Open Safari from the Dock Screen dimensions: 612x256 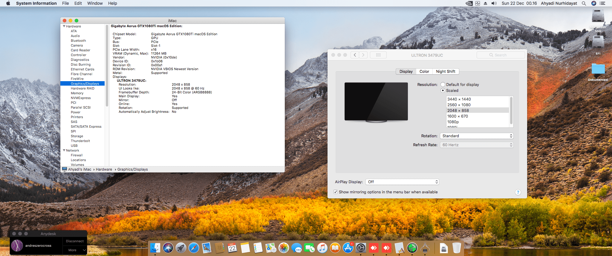tap(194, 248)
